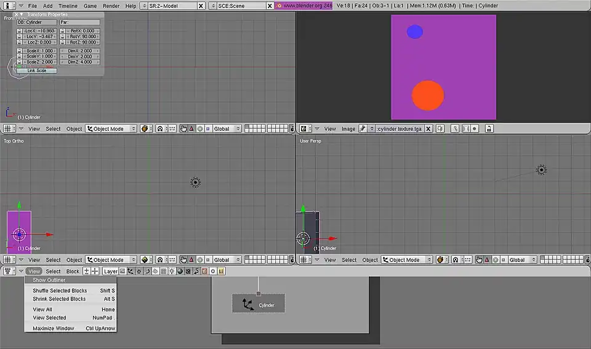Click the scale manipulator square icon in Top view header
The width and height of the screenshot is (591, 349).
(208, 260)
